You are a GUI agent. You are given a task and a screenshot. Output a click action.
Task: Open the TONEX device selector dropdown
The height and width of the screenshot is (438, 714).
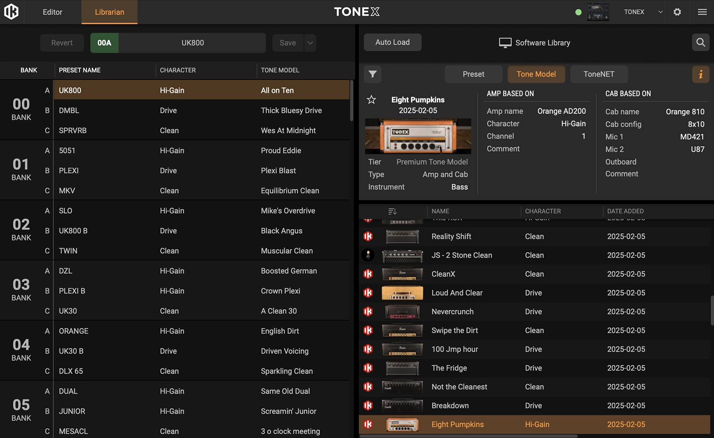pyautogui.click(x=660, y=12)
